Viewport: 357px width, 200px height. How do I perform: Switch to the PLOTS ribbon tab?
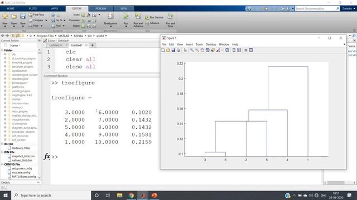pyautogui.click(x=33, y=9)
